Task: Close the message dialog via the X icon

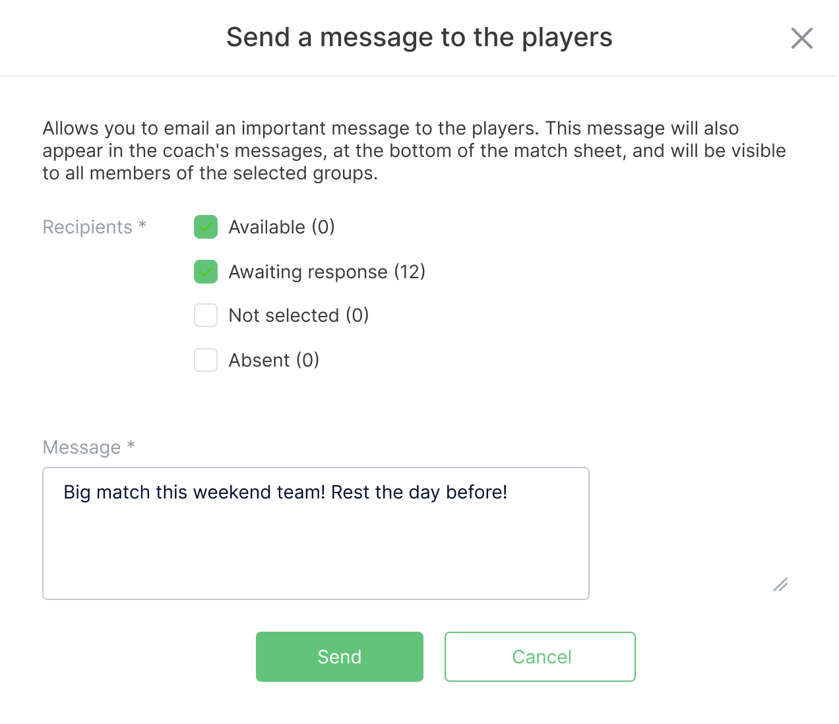Action: click(x=802, y=38)
